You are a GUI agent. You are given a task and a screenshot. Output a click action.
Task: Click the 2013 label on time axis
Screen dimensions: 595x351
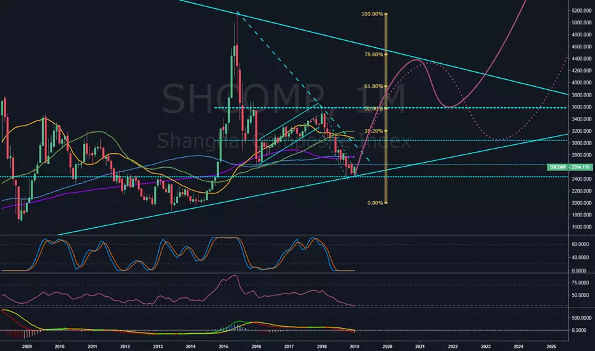tap(158, 347)
